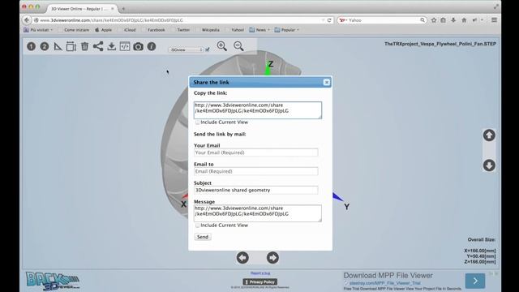Click the ad banner arrow button
The width and height of the screenshot is (519, 292).
(475, 281)
